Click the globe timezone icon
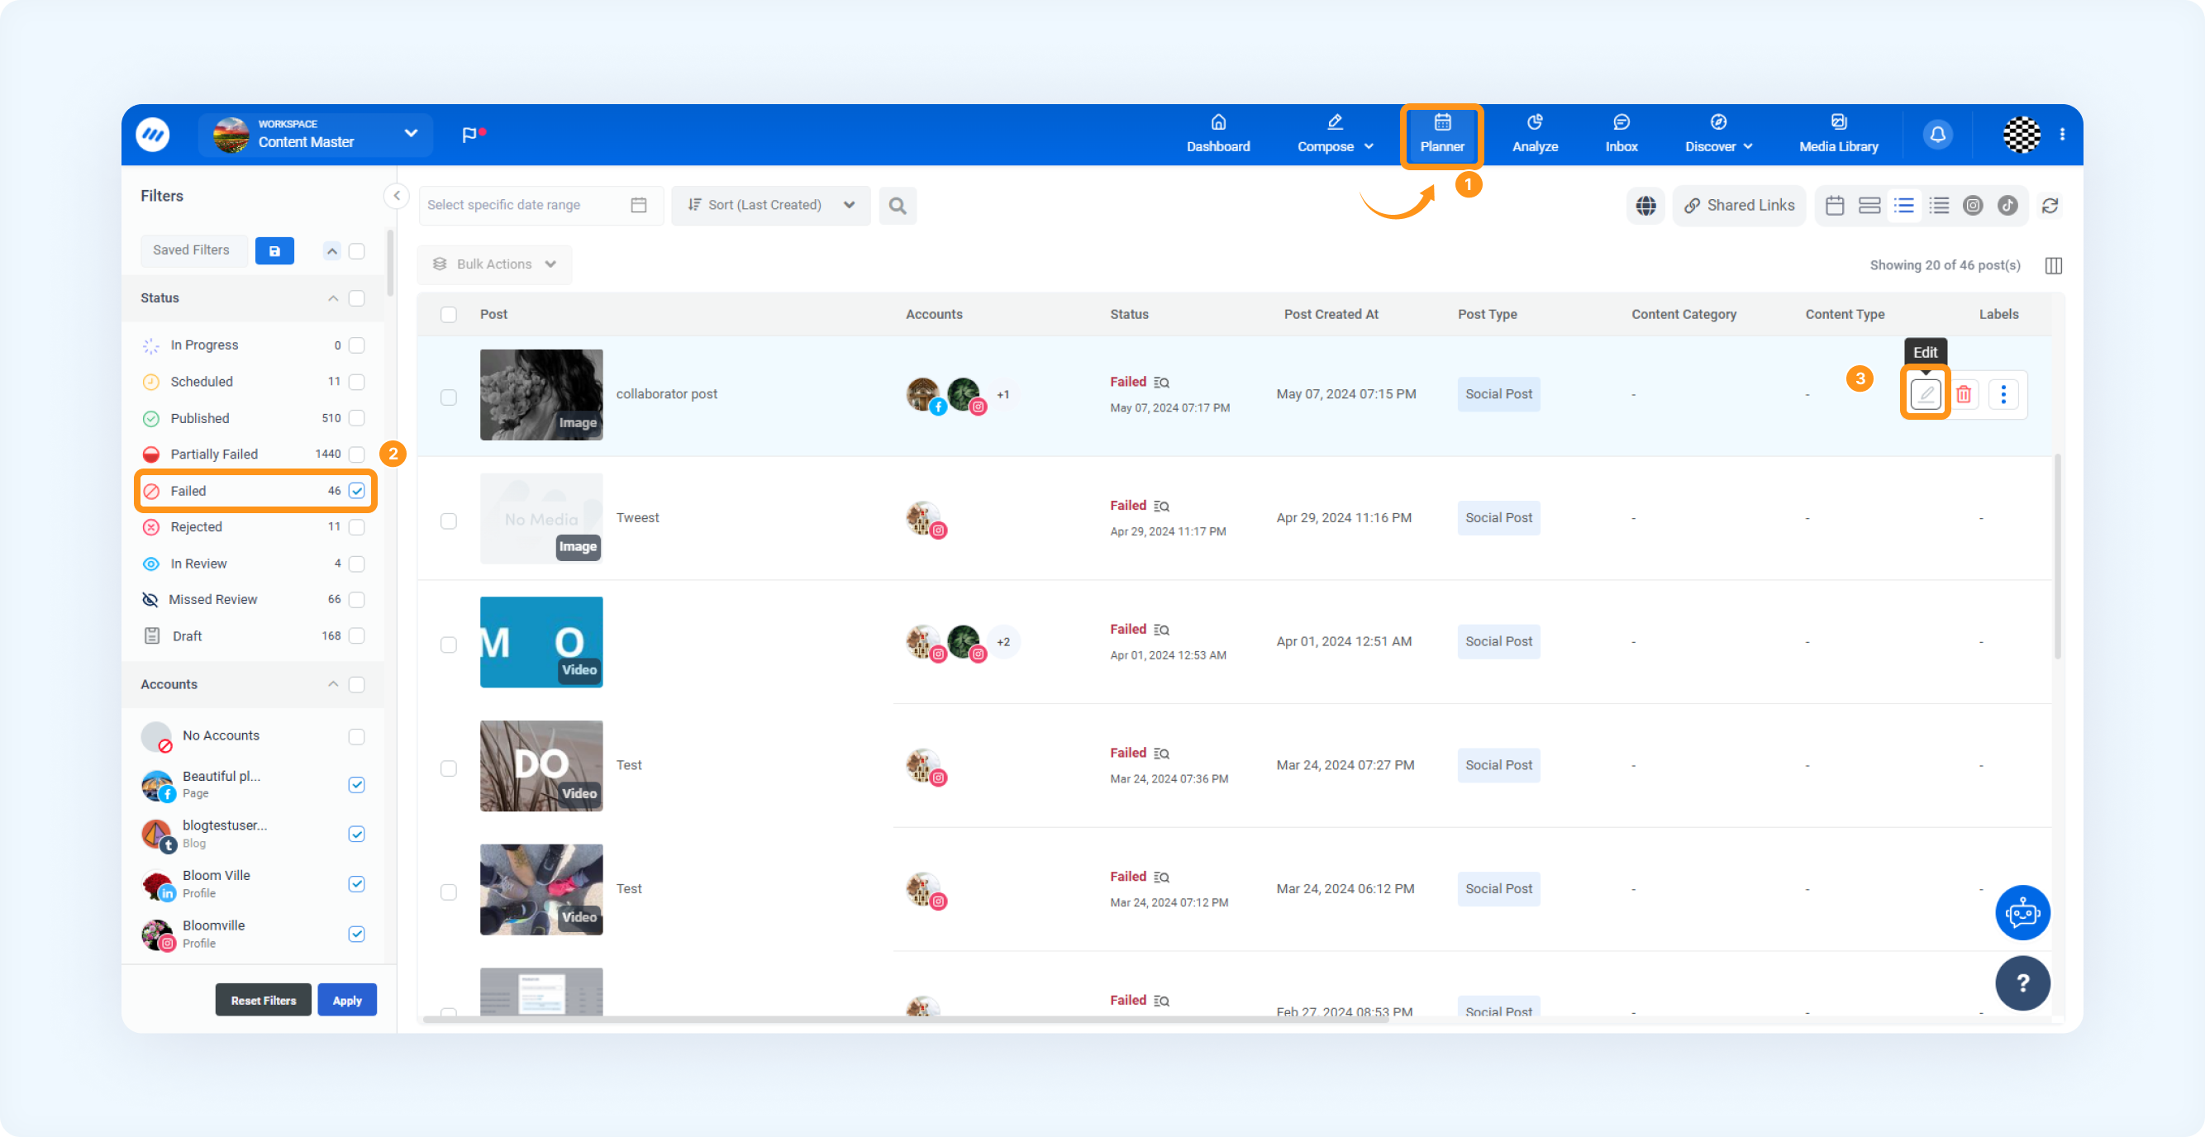This screenshot has height=1137, width=2205. pos(1645,205)
